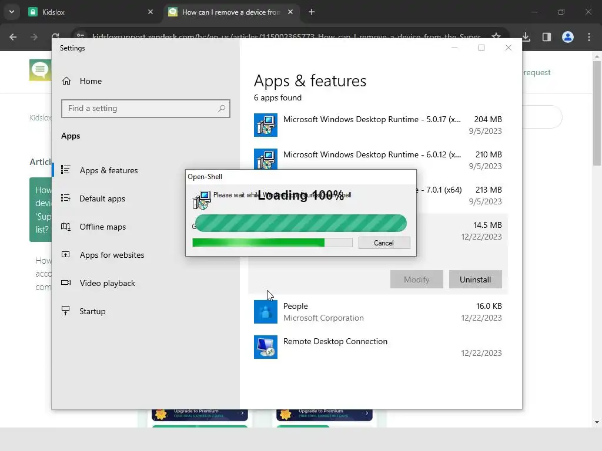Open the Default apps settings page
This screenshot has width=602, height=451.
[102, 198]
